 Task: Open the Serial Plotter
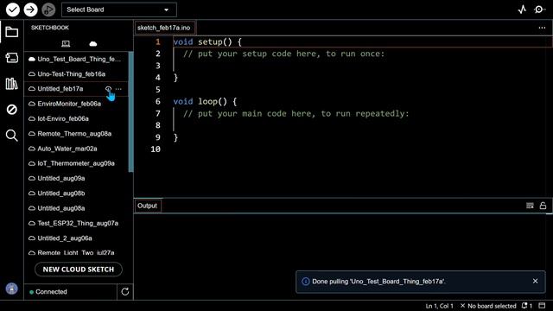[522, 10]
